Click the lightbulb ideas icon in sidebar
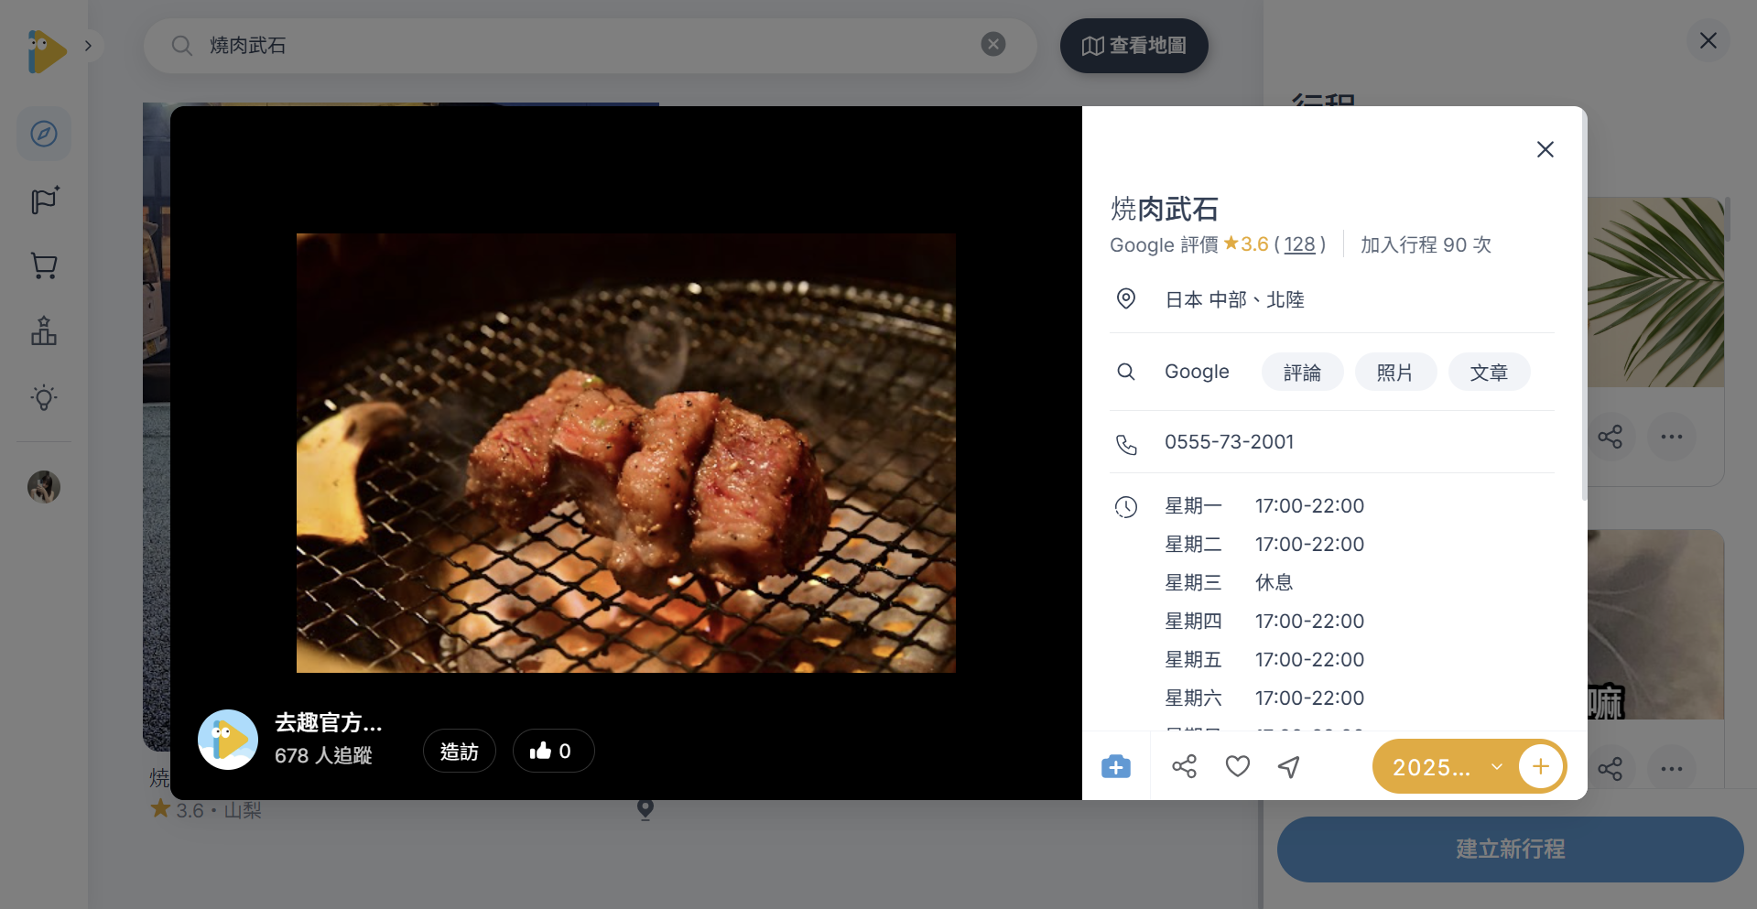The height and width of the screenshot is (909, 1757). (43, 397)
